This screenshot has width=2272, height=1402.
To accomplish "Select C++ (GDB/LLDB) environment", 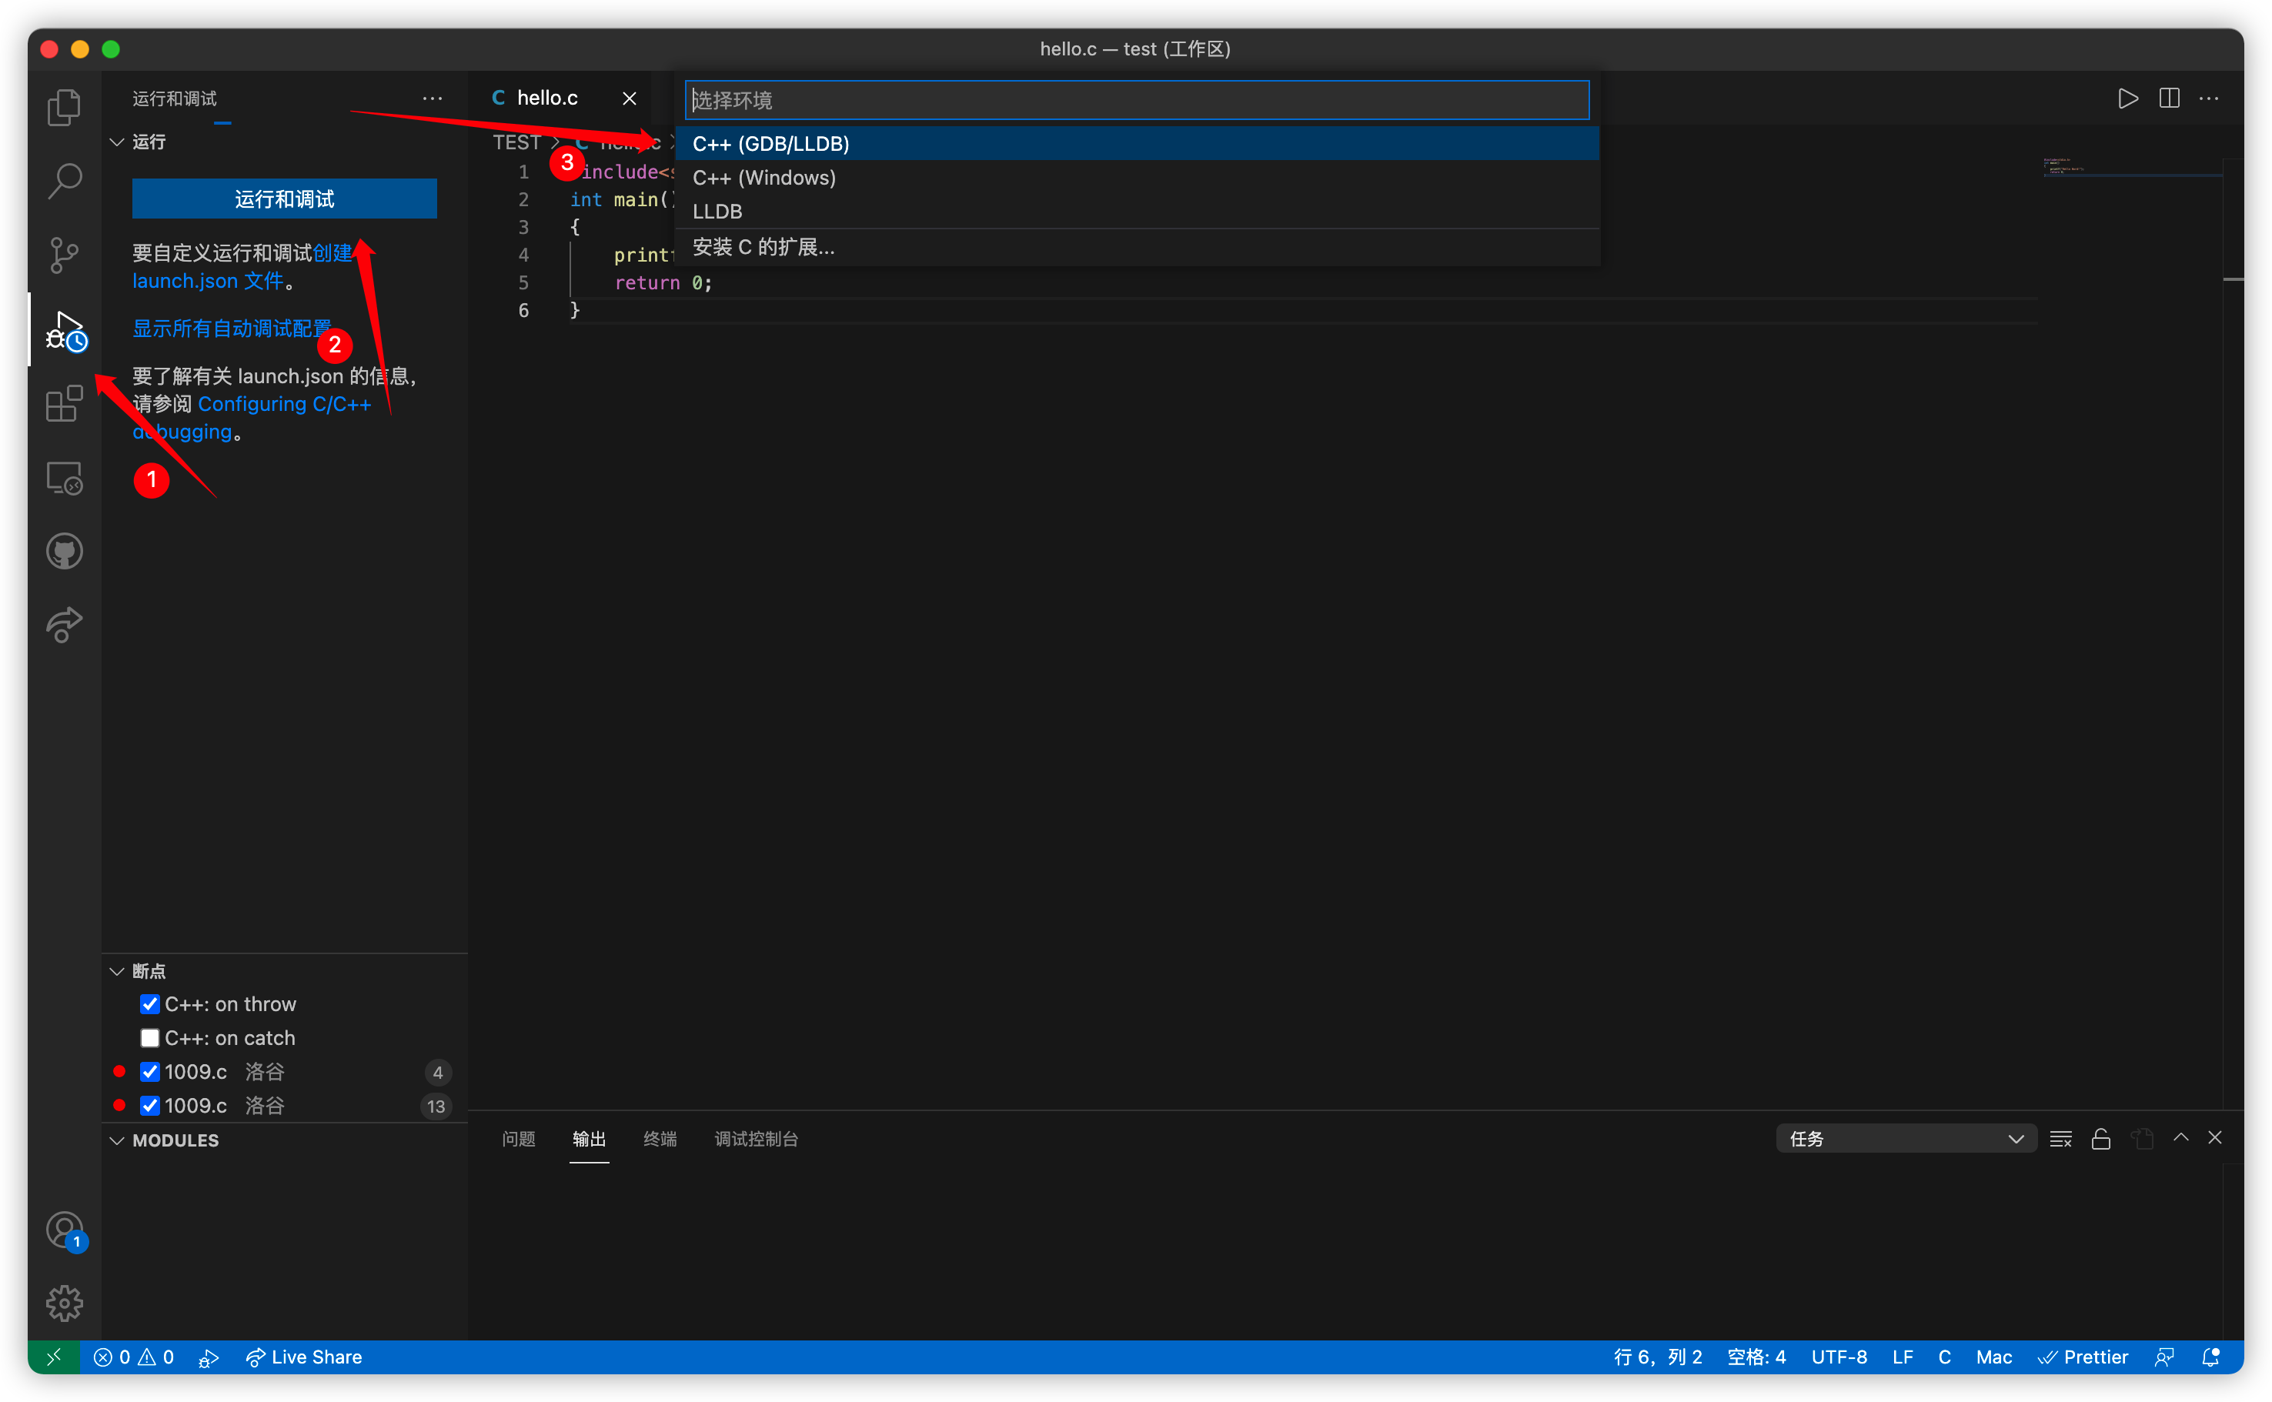I will tap(1137, 144).
